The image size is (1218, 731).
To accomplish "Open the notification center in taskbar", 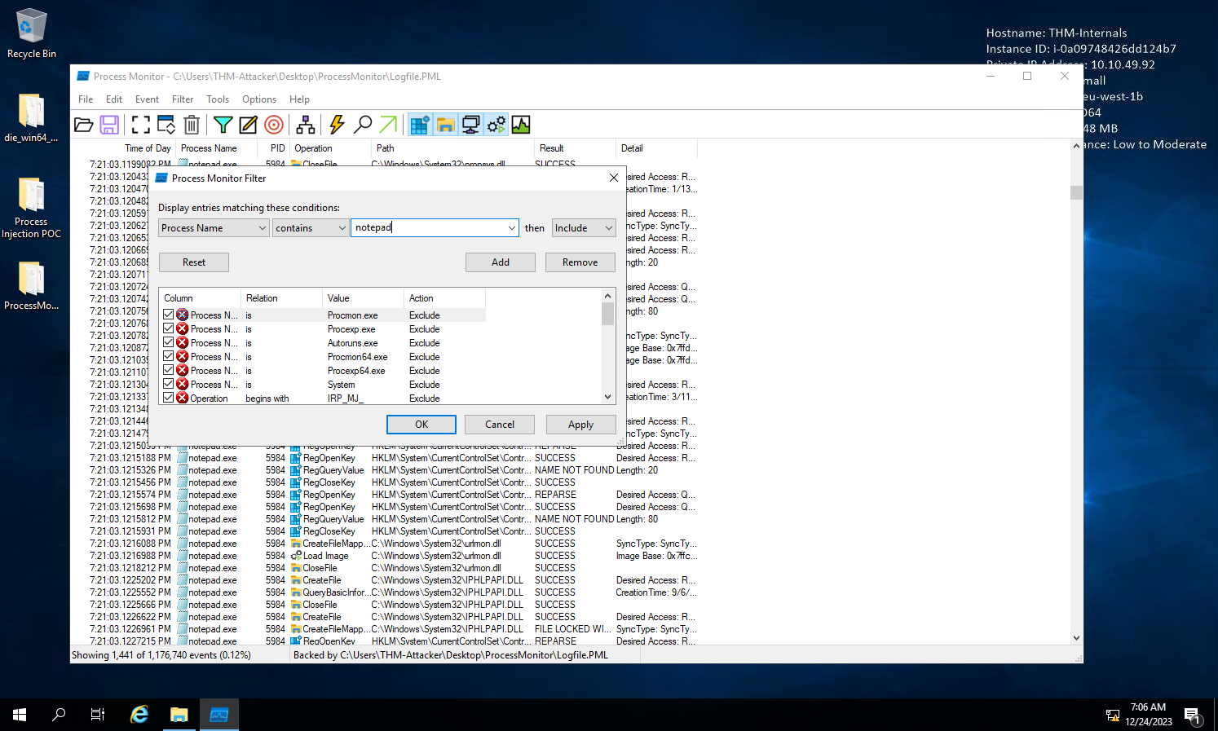I will point(1194,715).
